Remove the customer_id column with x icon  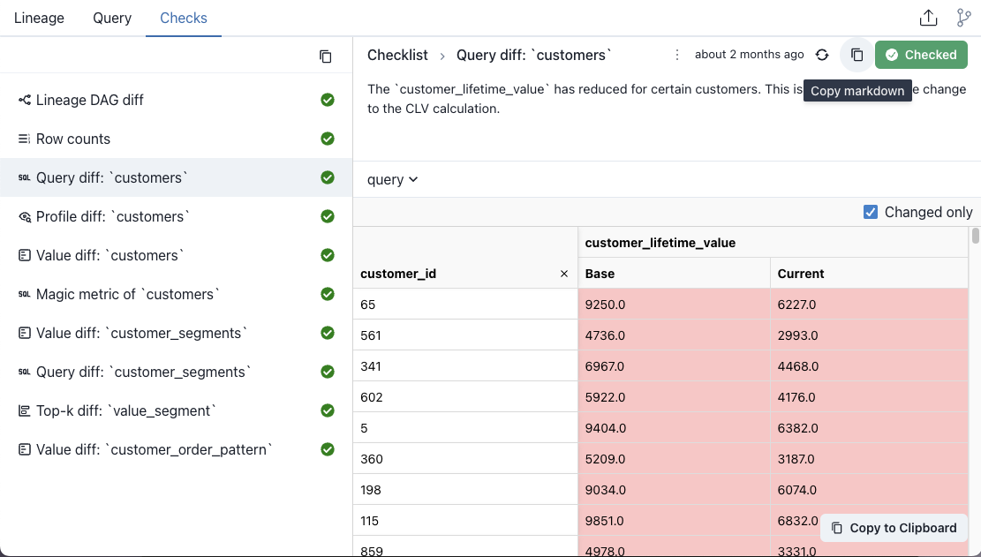[564, 274]
